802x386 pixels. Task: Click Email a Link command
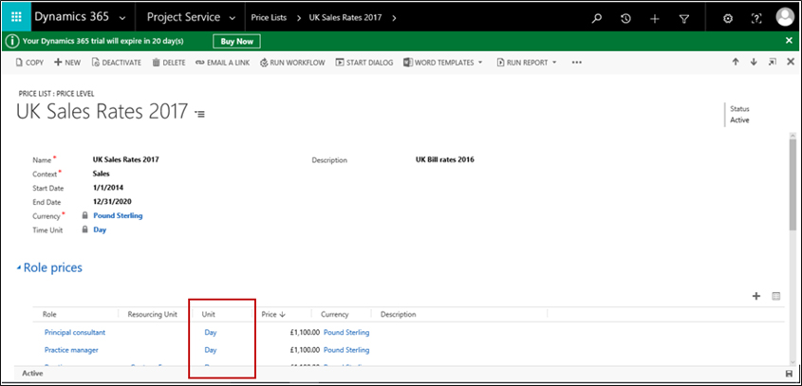point(222,63)
